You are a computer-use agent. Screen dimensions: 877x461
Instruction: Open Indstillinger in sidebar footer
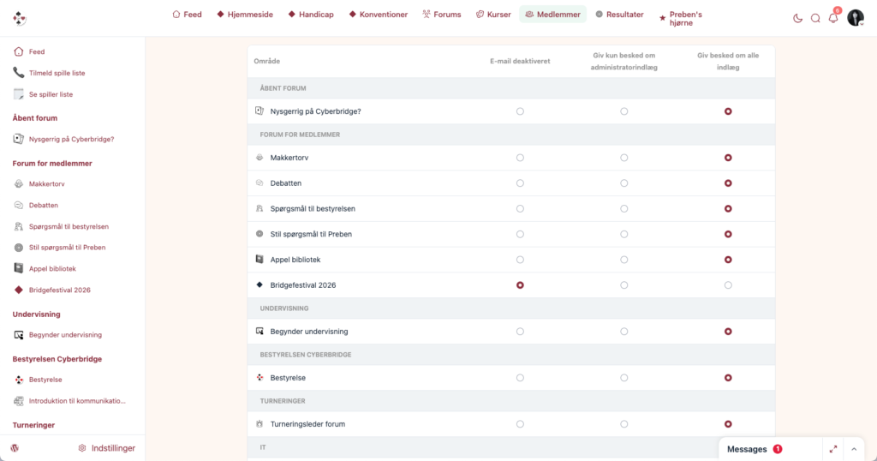pos(107,448)
